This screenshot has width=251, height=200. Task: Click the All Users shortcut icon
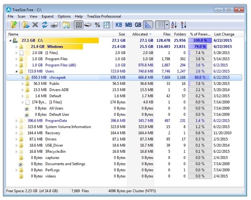click(27, 109)
